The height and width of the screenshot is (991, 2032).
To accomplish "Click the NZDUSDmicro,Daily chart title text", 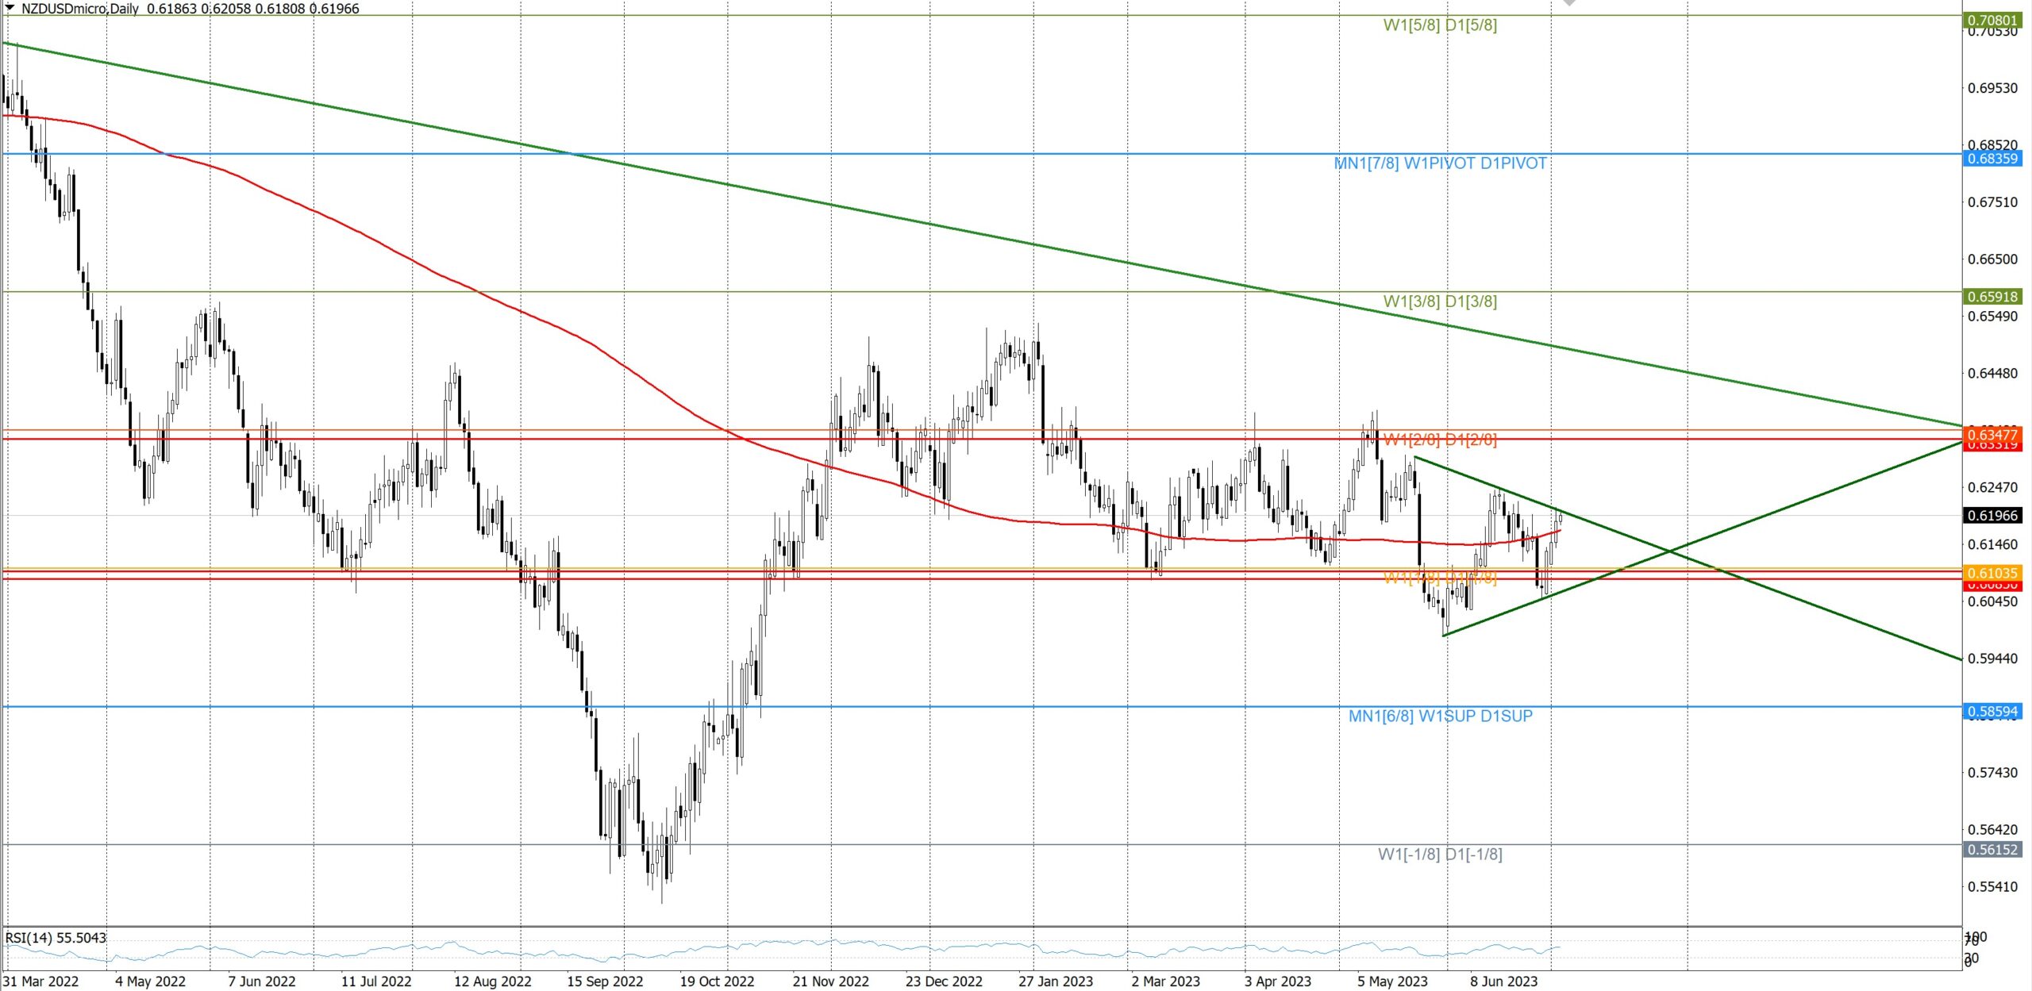I will (x=79, y=9).
